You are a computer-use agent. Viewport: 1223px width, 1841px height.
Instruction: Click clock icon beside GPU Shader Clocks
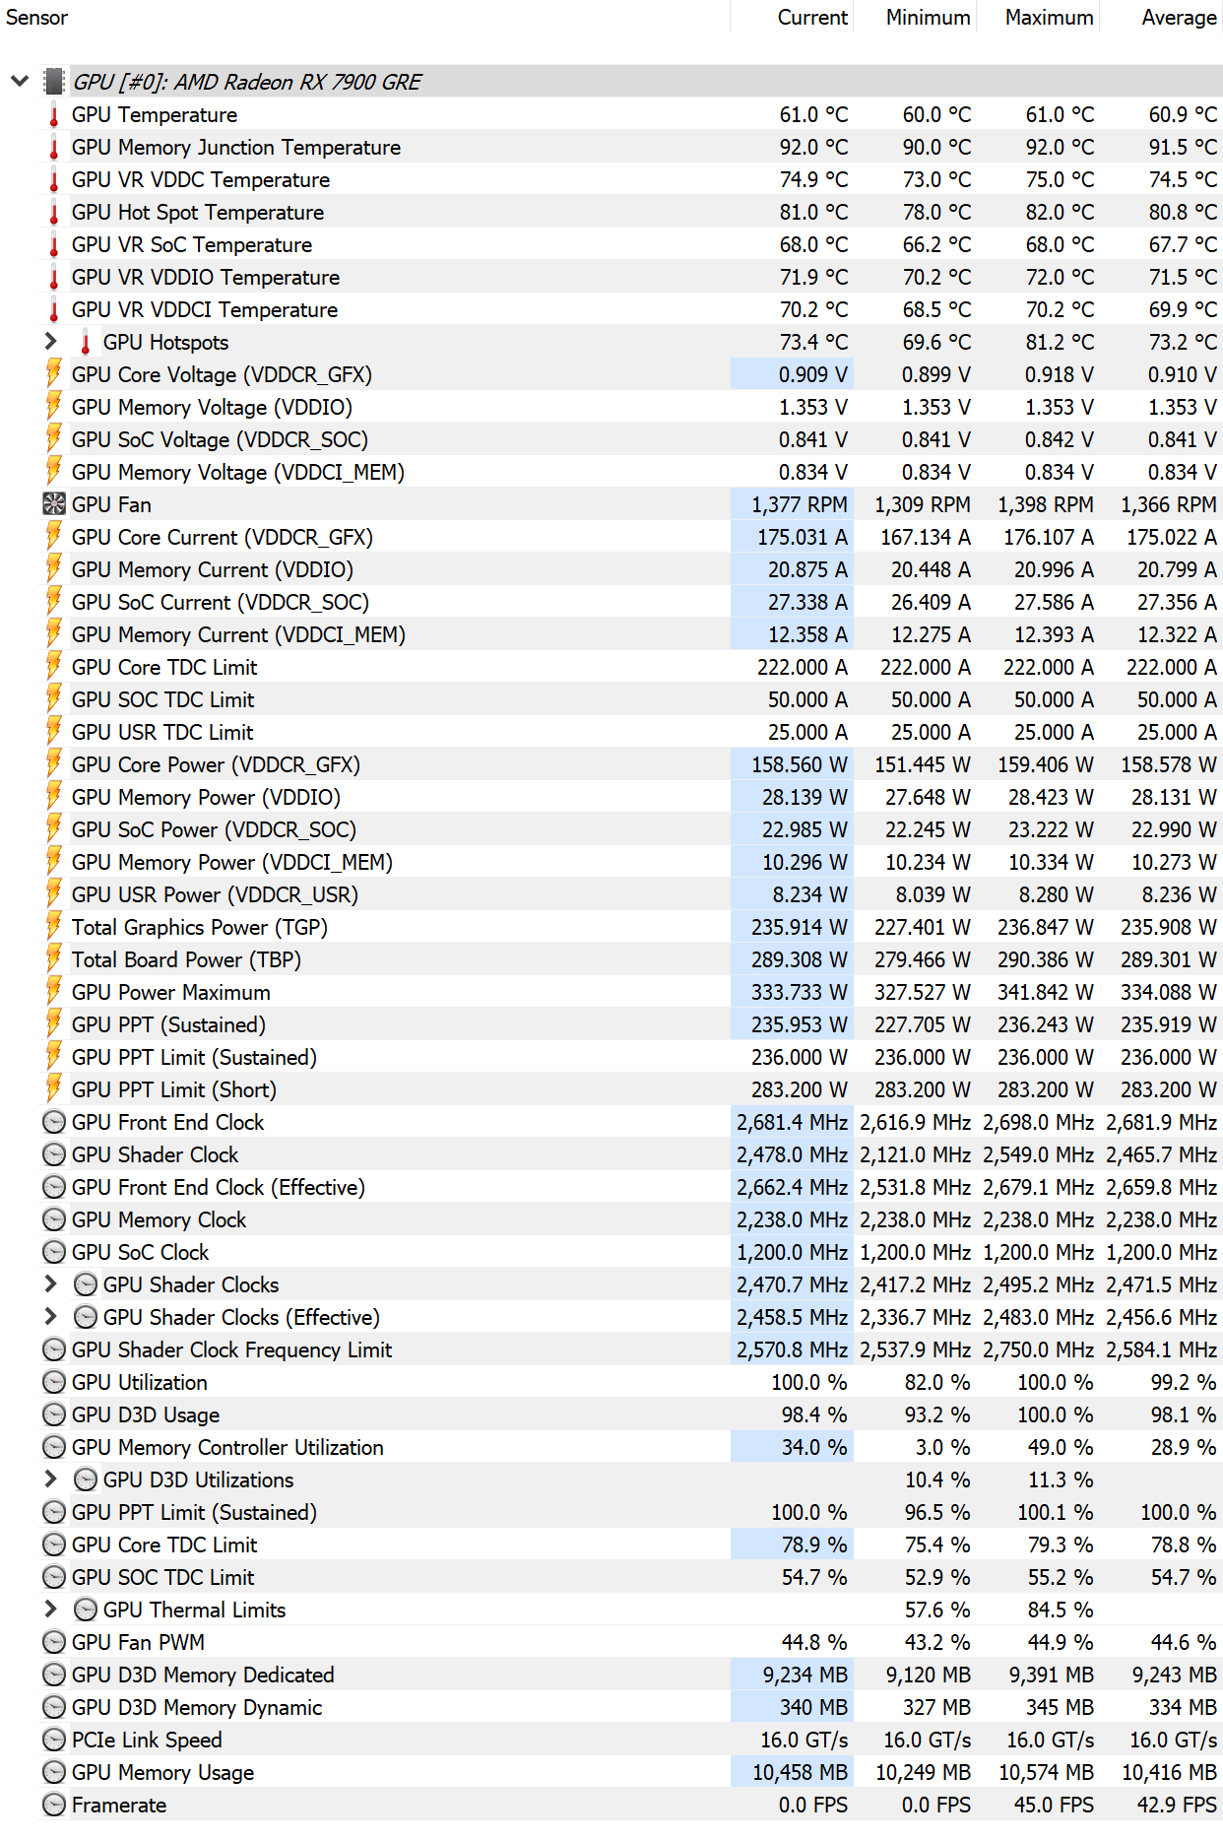87,1284
